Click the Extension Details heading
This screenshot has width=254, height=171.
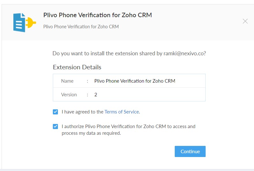(x=77, y=67)
